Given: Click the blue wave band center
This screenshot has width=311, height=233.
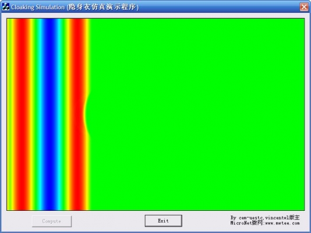Looking at the screenshot, I should click(x=49, y=114).
